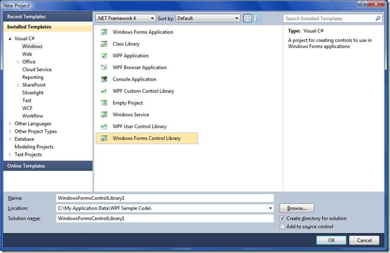Select WPF Custom Control Library text
This screenshot has height=253, width=390.
(144, 91)
